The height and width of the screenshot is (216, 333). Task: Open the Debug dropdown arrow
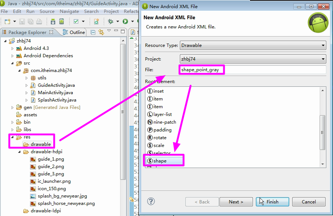pos(118,21)
